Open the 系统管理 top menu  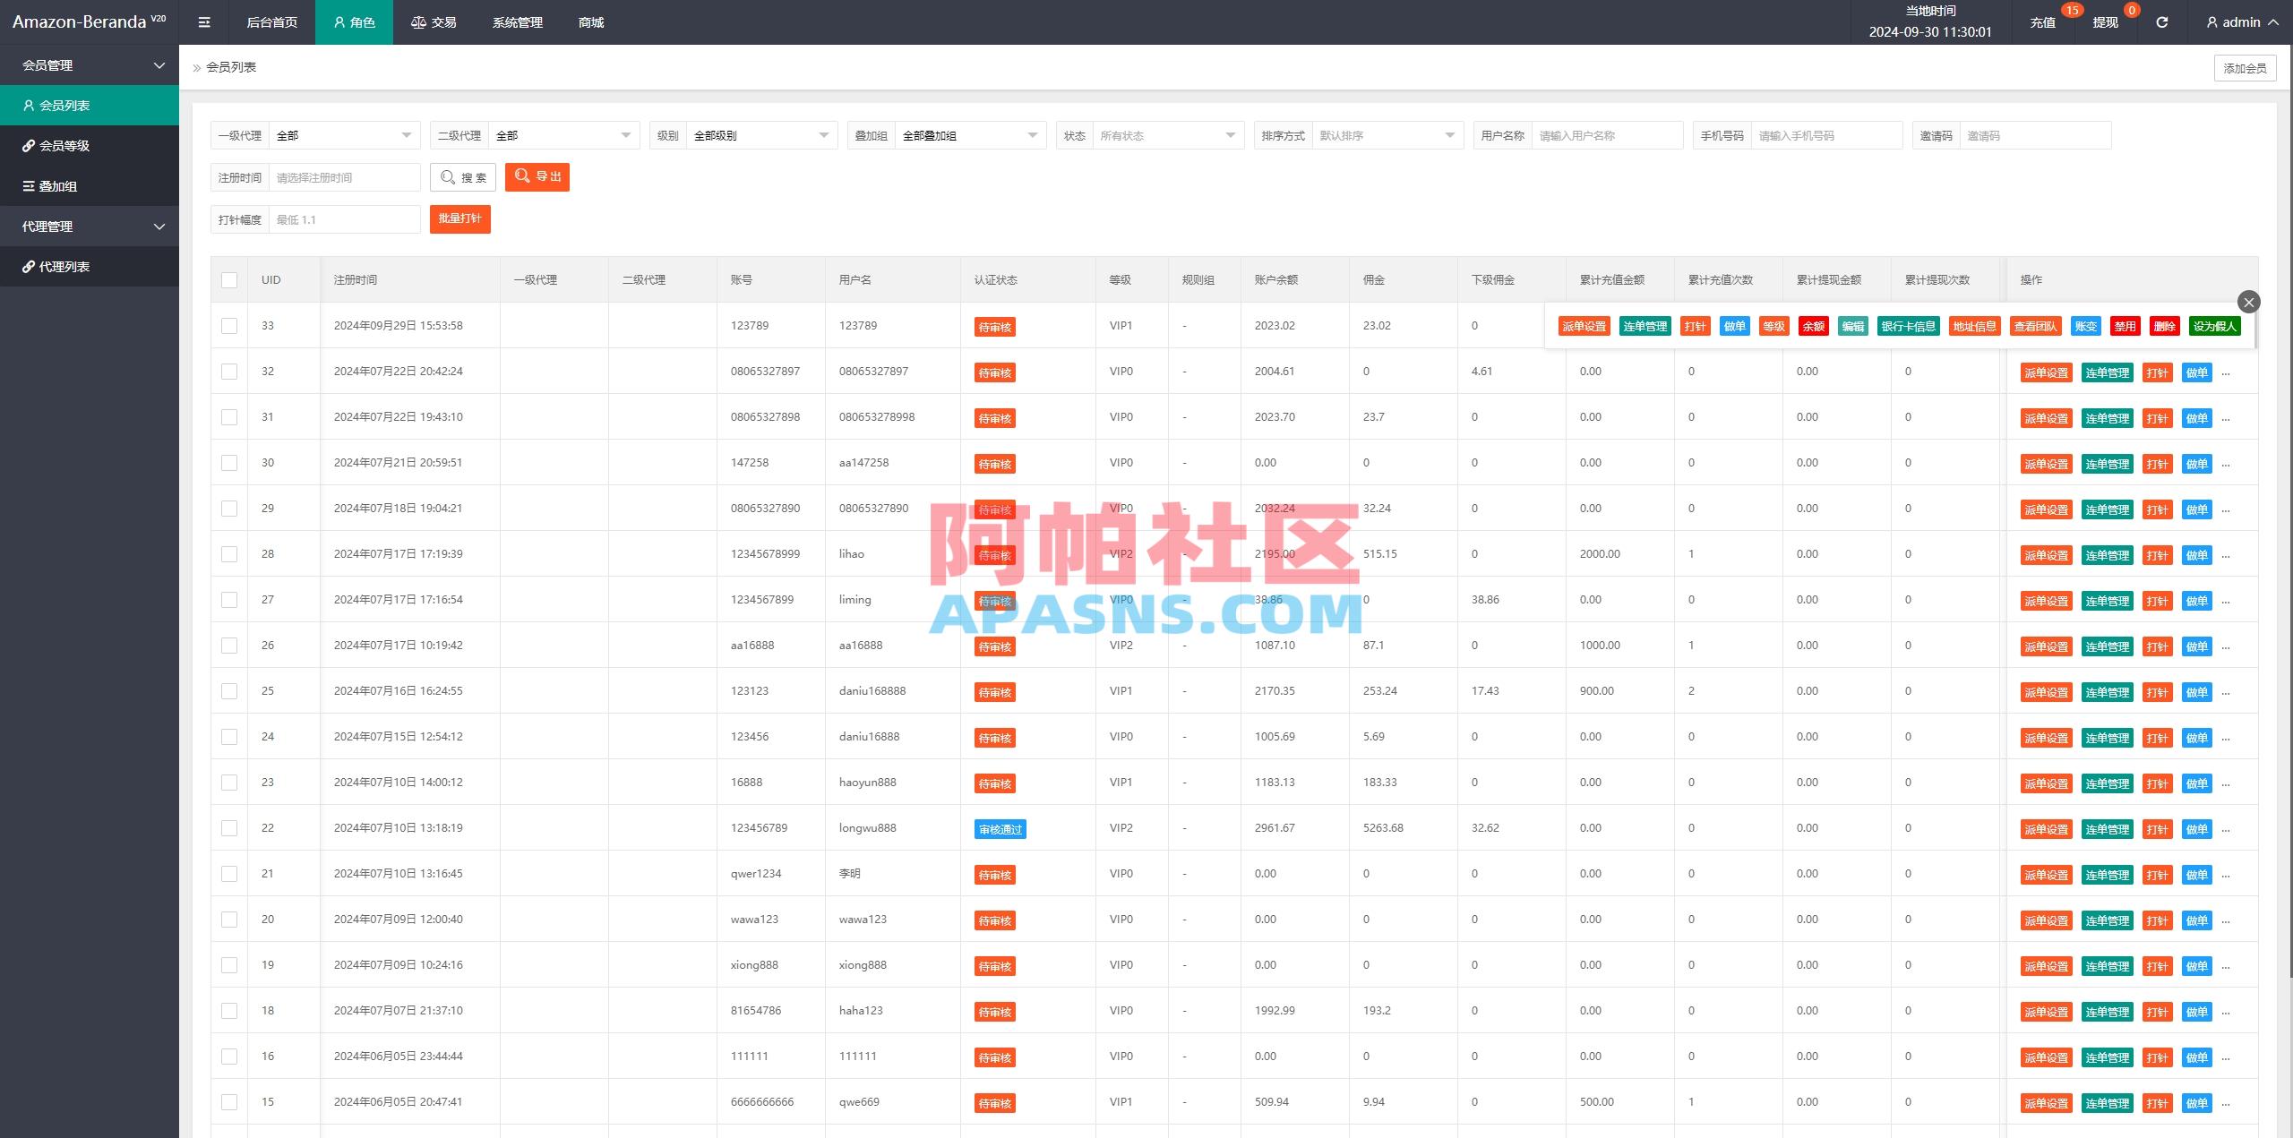pos(517,22)
